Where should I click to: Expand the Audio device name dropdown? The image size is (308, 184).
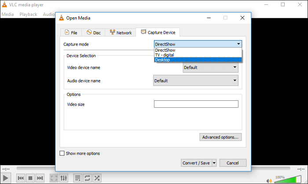[x=195, y=81]
